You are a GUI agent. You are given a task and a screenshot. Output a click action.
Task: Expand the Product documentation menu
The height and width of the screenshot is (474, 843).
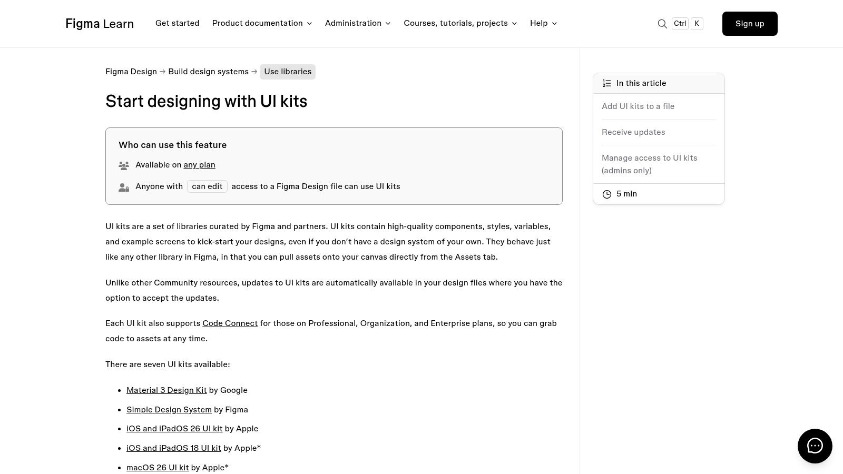tap(257, 23)
